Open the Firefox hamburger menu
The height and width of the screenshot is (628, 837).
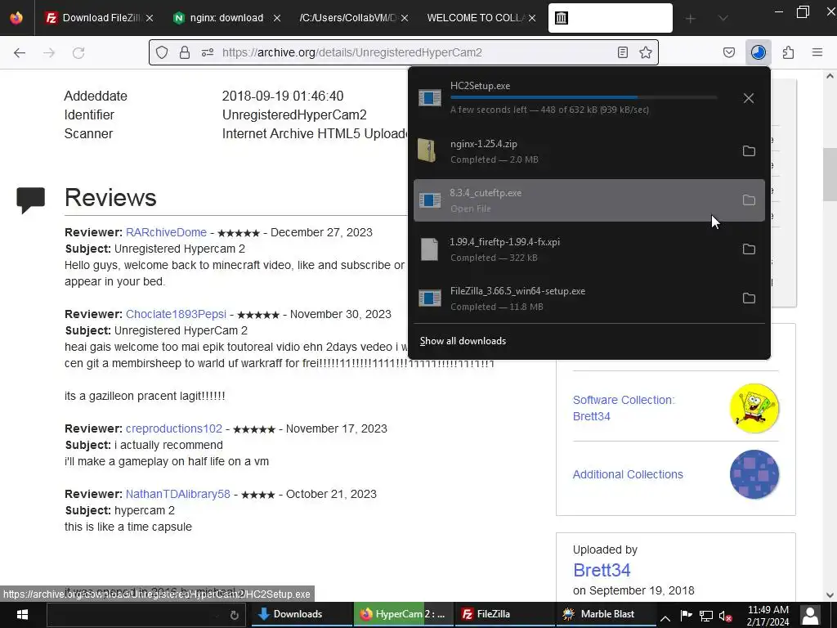coord(817,52)
